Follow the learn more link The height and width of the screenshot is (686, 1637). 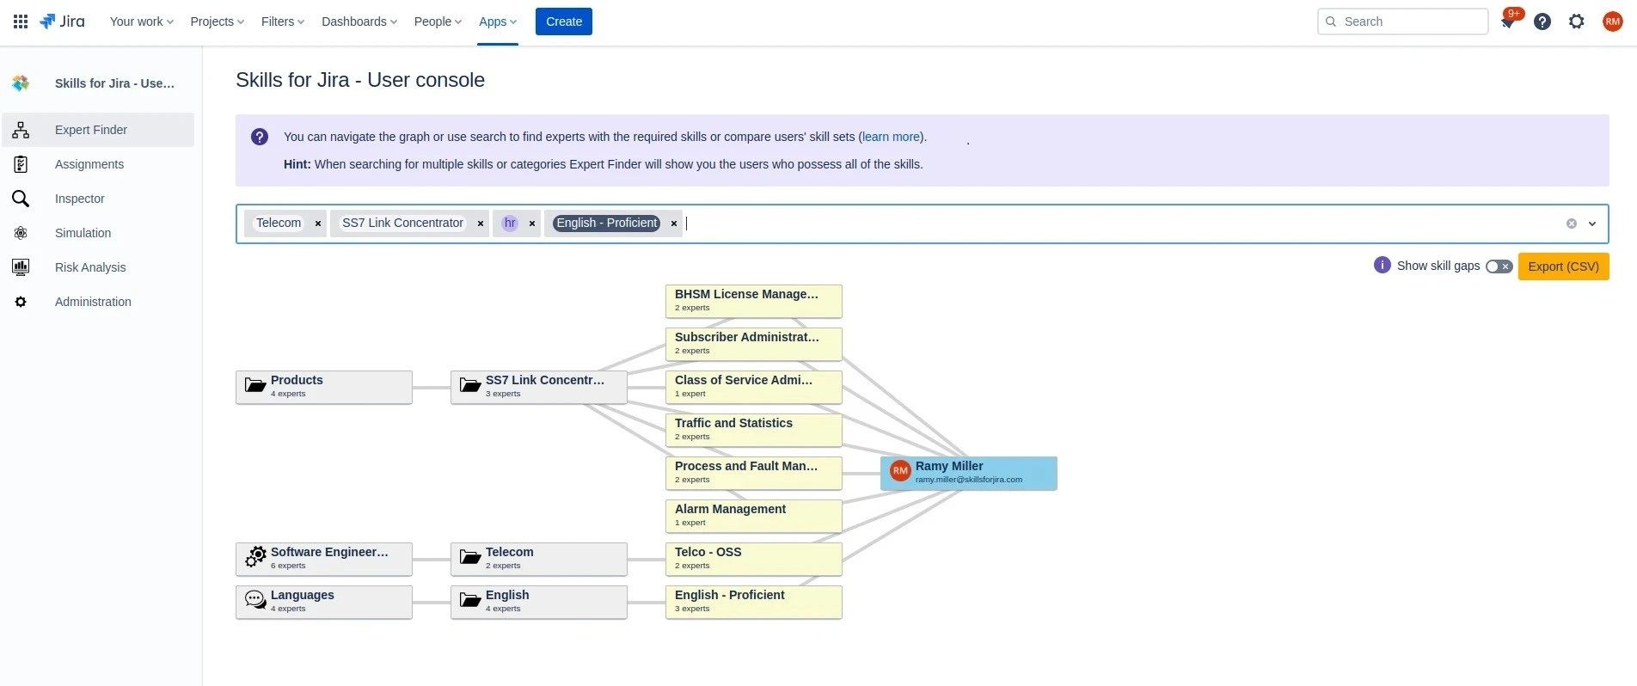click(x=891, y=137)
